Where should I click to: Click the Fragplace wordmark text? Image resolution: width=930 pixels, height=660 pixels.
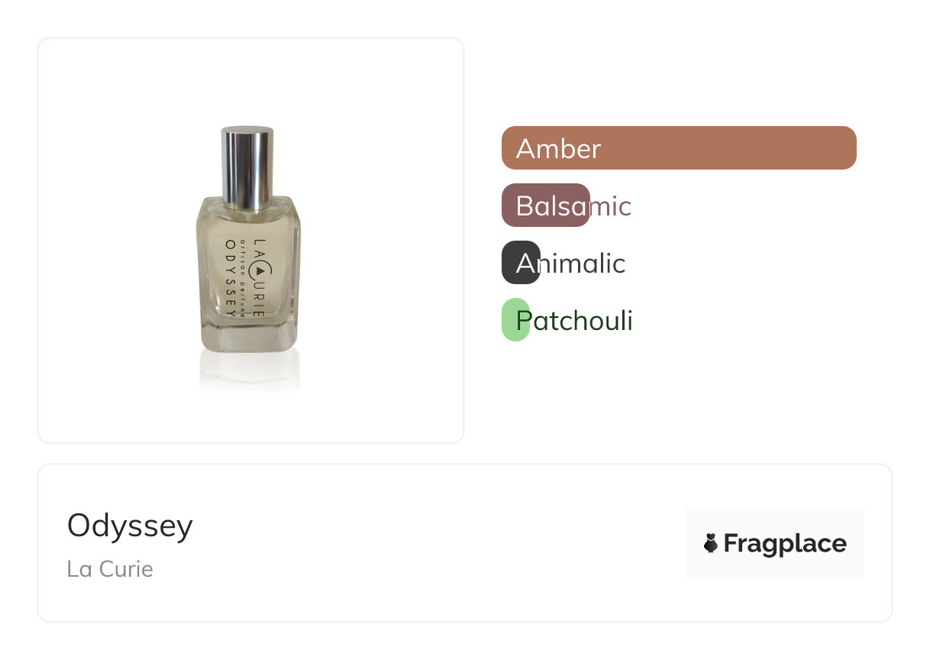[784, 543]
